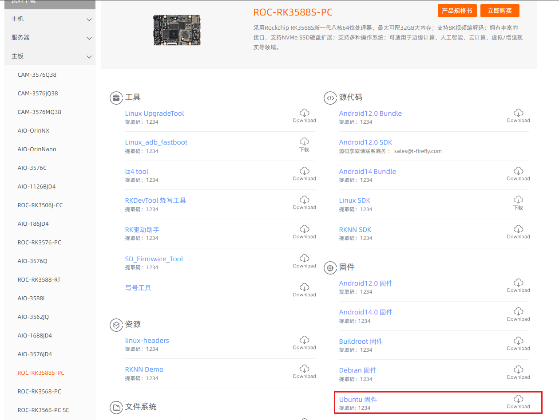559x420 pixels.
Task: Select AIO-3562JQ in sidebar
Action: pyautogui.click(x=33, y=317)
